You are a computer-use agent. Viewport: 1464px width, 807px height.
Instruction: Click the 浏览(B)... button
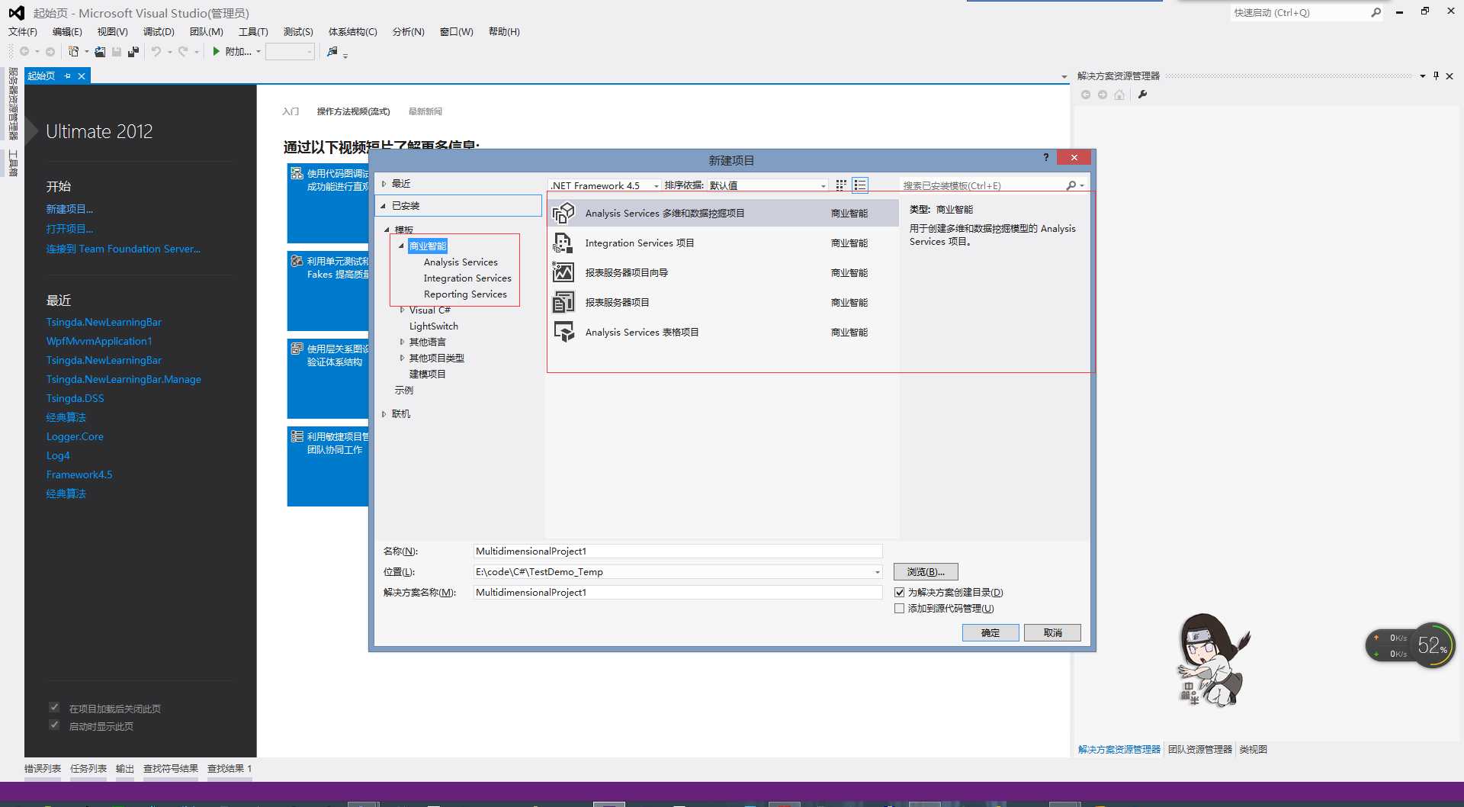(x=926, y=571)
